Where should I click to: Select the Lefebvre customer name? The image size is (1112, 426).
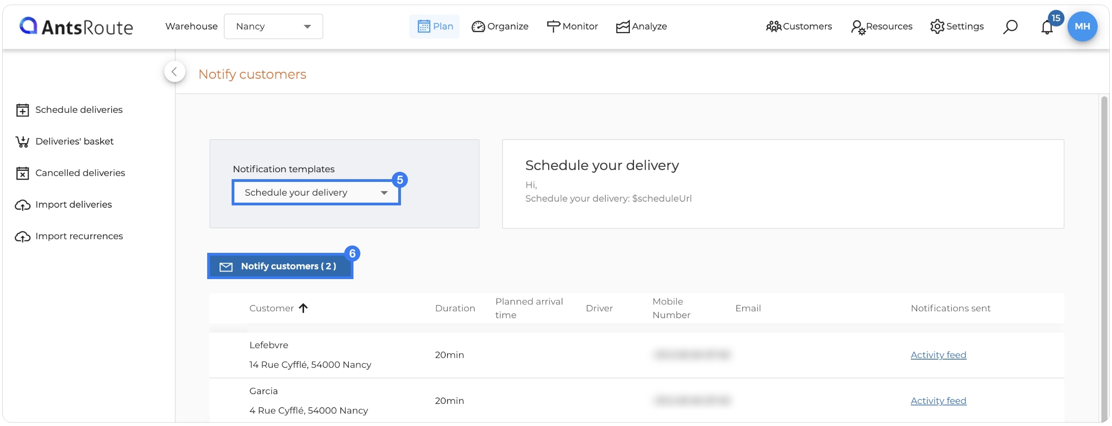point(269,345)
